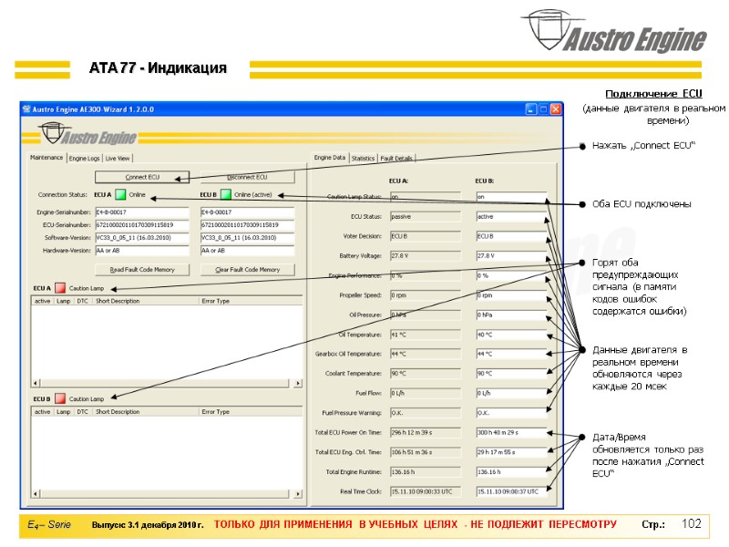Maximize the AE300-Wizard window
The image size is (729, 547).
click(543, 109)
